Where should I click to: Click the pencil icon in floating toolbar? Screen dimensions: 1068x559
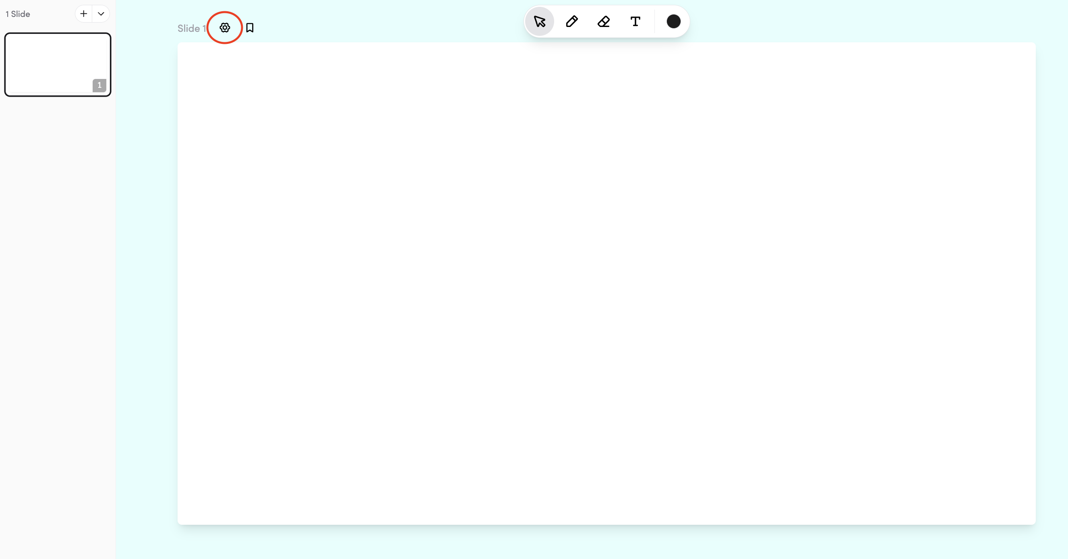click(572, 22)
